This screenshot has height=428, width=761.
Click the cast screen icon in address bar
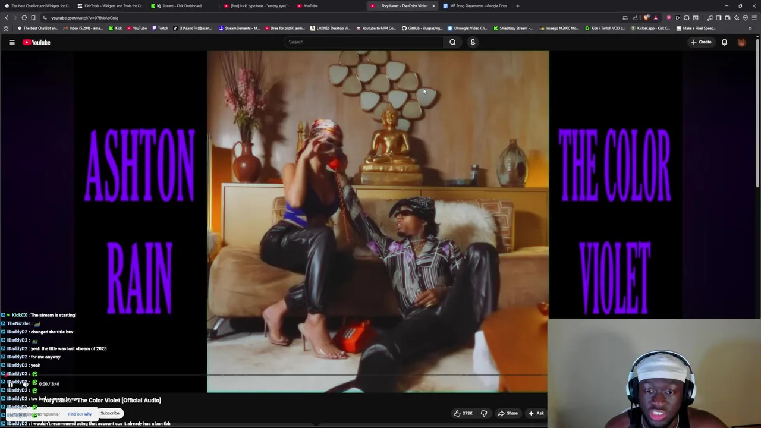click(x=625, y=18)
